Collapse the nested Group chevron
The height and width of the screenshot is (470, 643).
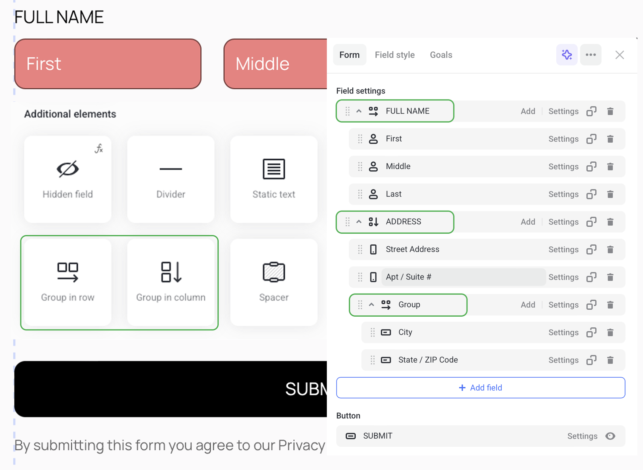tap(371, 305)
